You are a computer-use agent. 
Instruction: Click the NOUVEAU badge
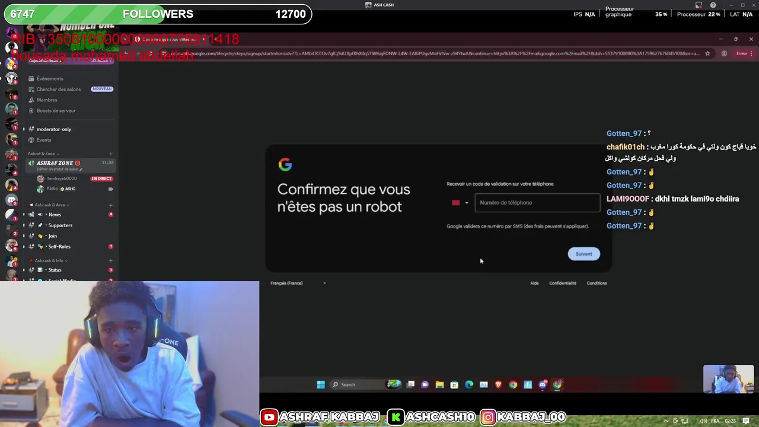[102, 89]
